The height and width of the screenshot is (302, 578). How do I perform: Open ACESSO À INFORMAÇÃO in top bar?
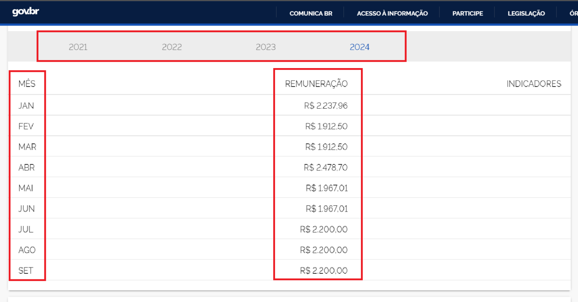[392, 13]
